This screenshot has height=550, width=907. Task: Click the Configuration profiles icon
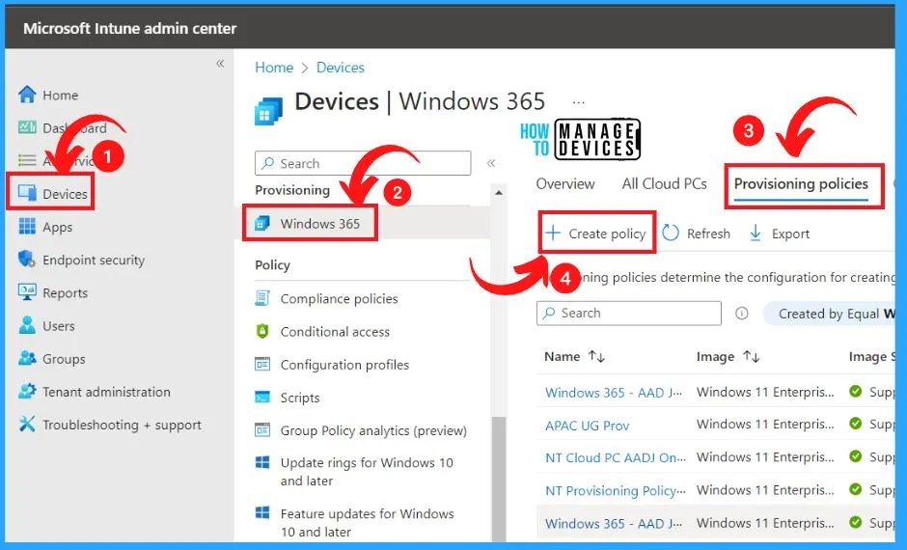click(262, 365)
